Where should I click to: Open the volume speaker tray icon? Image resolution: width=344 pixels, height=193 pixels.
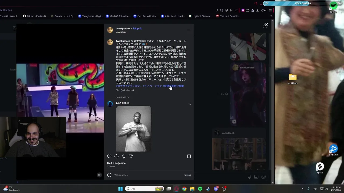coord(326,189)
